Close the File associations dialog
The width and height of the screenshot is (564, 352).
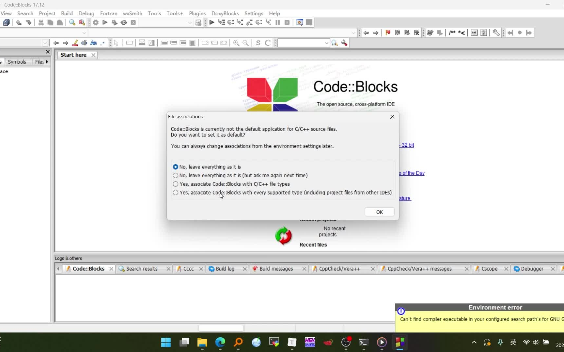[x=392, y=117]
